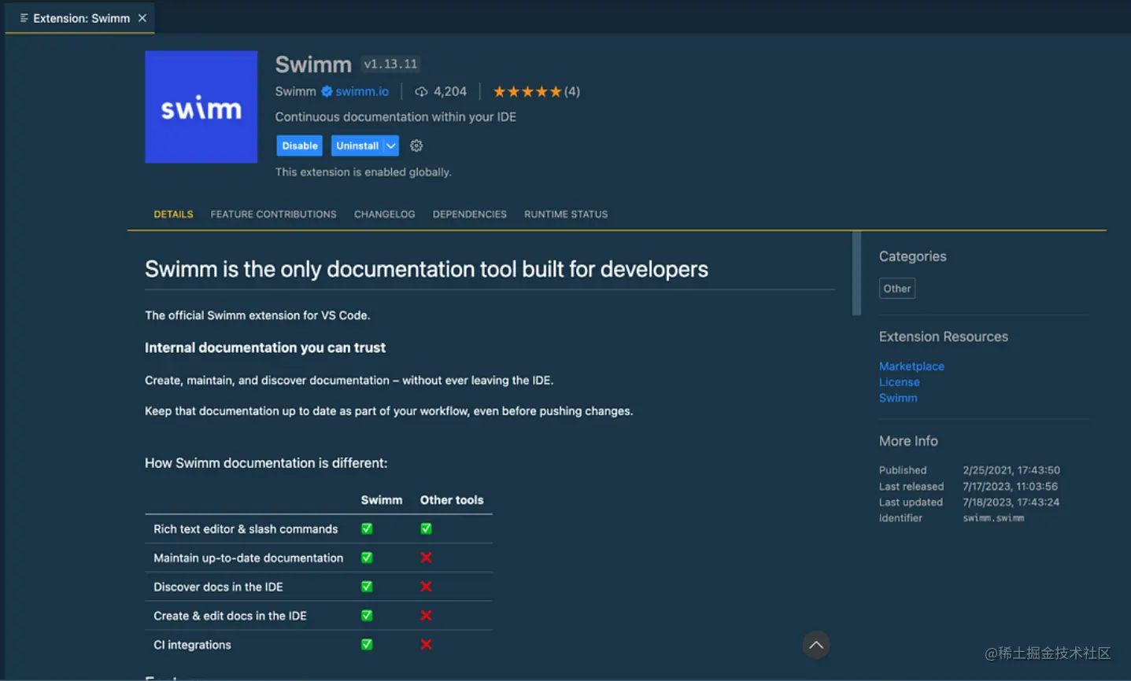Open the Marketplace resource link
The height and width of the screenshot is (681, 1131).
(911, 366)
